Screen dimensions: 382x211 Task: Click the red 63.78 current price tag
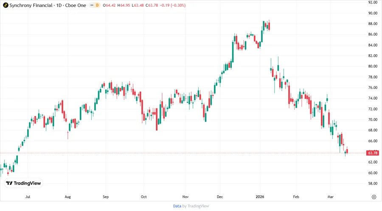point(373,153)
